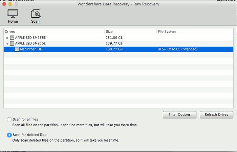
Task: Click the HFS+ (Mac OS Extended) cell
Action: [178, 49]
